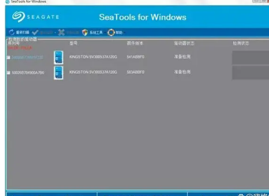Tick the checkbox for the first Kingston drive
269x196 pixels.
[x=9, y=57]
